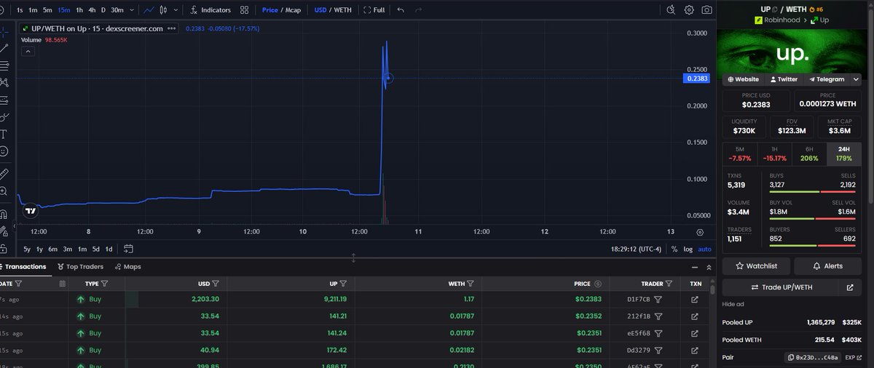Select the 6H stats tab

[809, 153]
